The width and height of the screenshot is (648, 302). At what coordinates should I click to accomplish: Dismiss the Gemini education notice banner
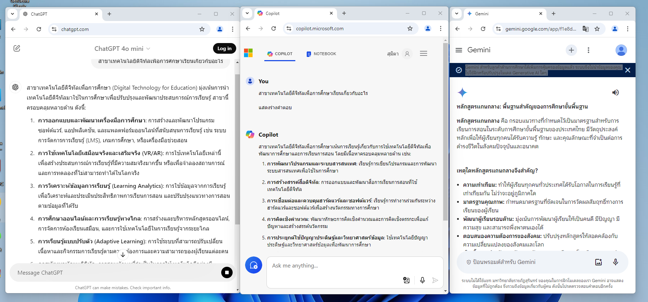627,70
